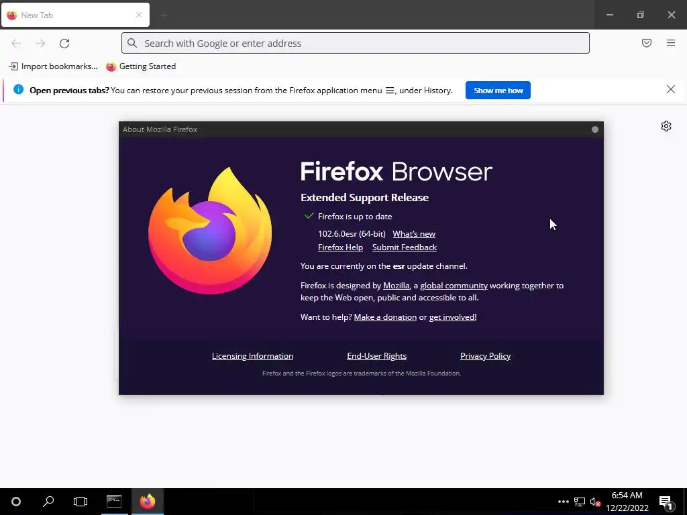
Task: Open a new tab with plus button
Action: click(x=164, y=15)
